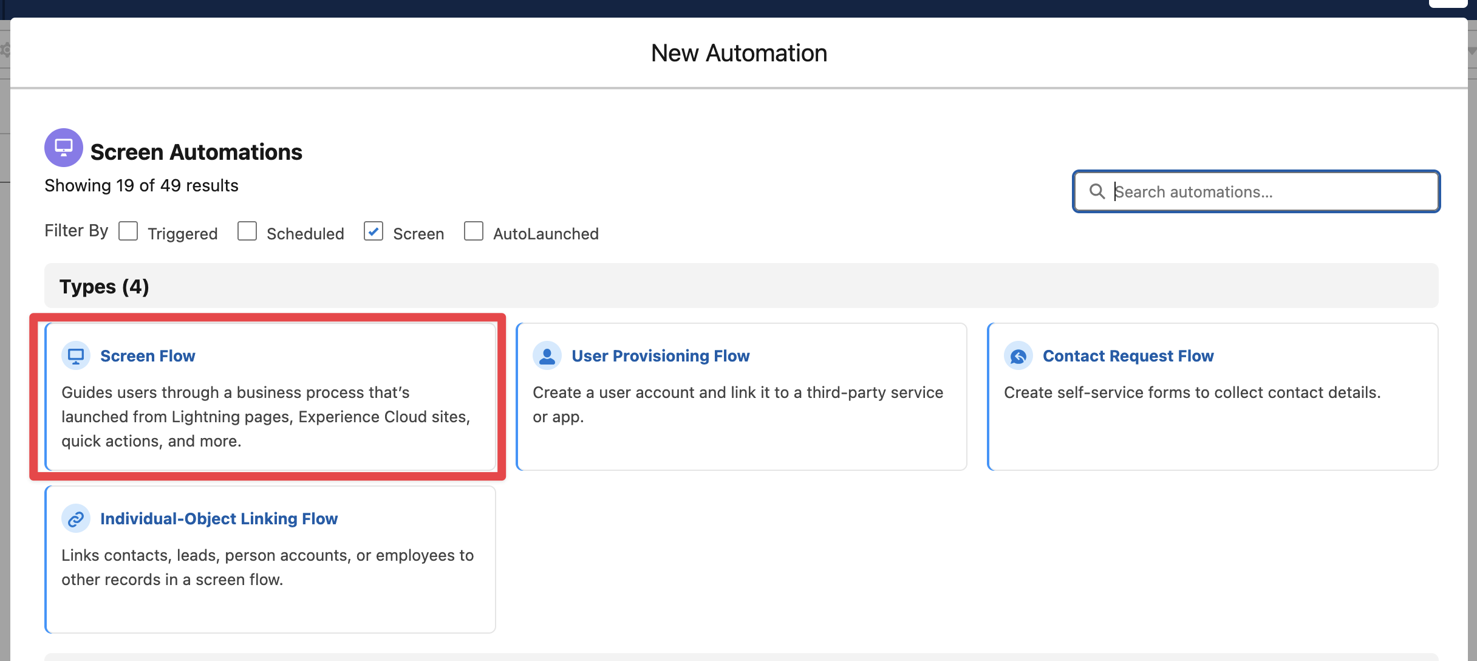Choose the Contact Request Flow title
The width and height of the screenshot is (1477, 661).
pos(1128,356)
